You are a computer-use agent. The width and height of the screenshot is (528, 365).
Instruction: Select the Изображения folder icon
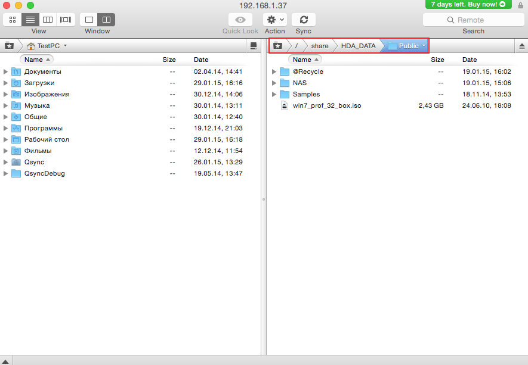coord(16,94)
